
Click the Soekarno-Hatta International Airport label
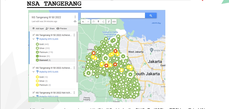coord(110,34)
